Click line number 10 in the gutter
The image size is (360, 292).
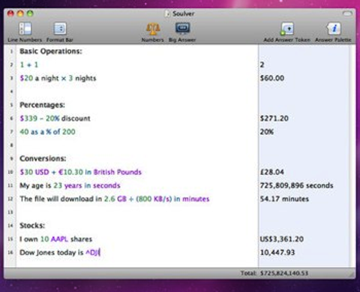tap(10, 172)
